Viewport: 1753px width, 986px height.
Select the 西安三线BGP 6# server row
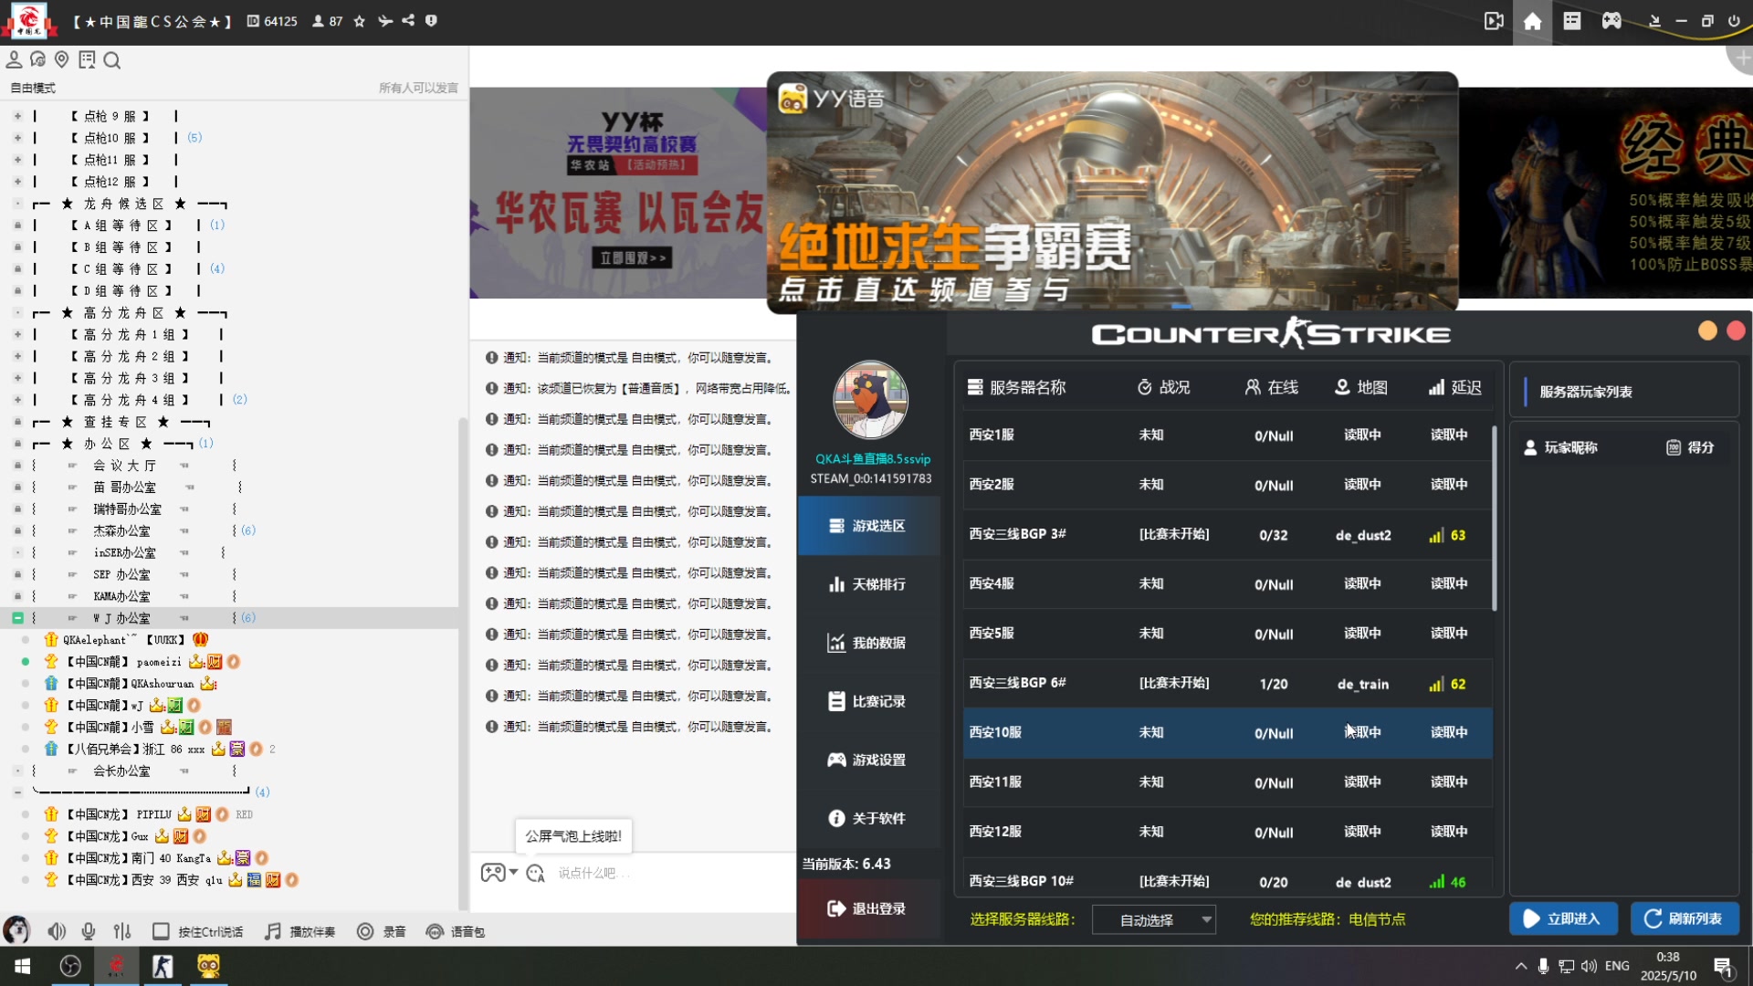pos(1227,684)
